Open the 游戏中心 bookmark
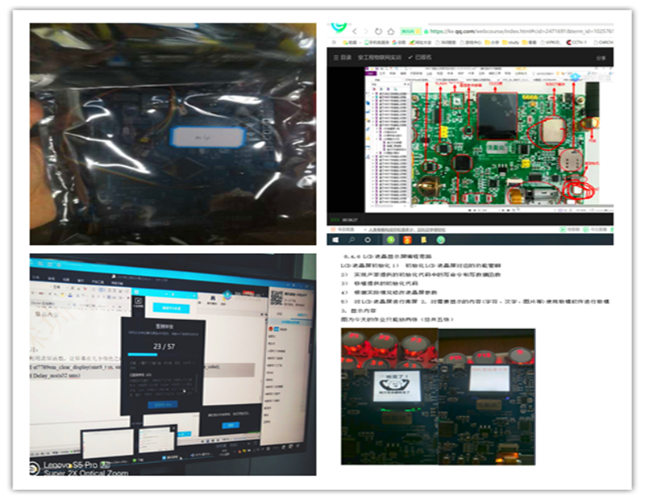Viewport: 645px width, 500px height. [x=471, y=43]
